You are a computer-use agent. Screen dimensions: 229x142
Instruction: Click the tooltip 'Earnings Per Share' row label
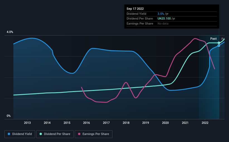click(x=140, y=23)
